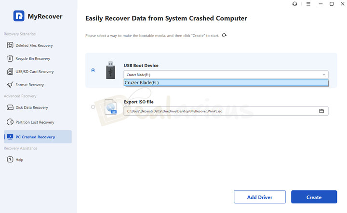Click the PC Crashed Recovery monitor icon
This screenshot has width=347, height=213.
tap(10, 137)
